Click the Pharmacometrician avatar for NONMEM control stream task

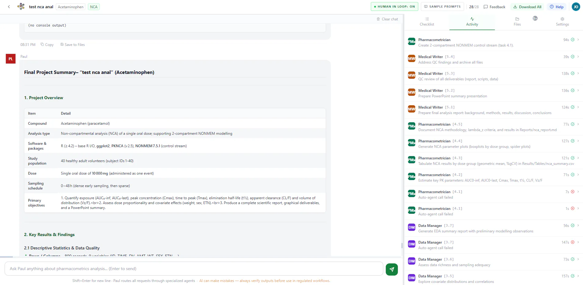coord(412,41)
